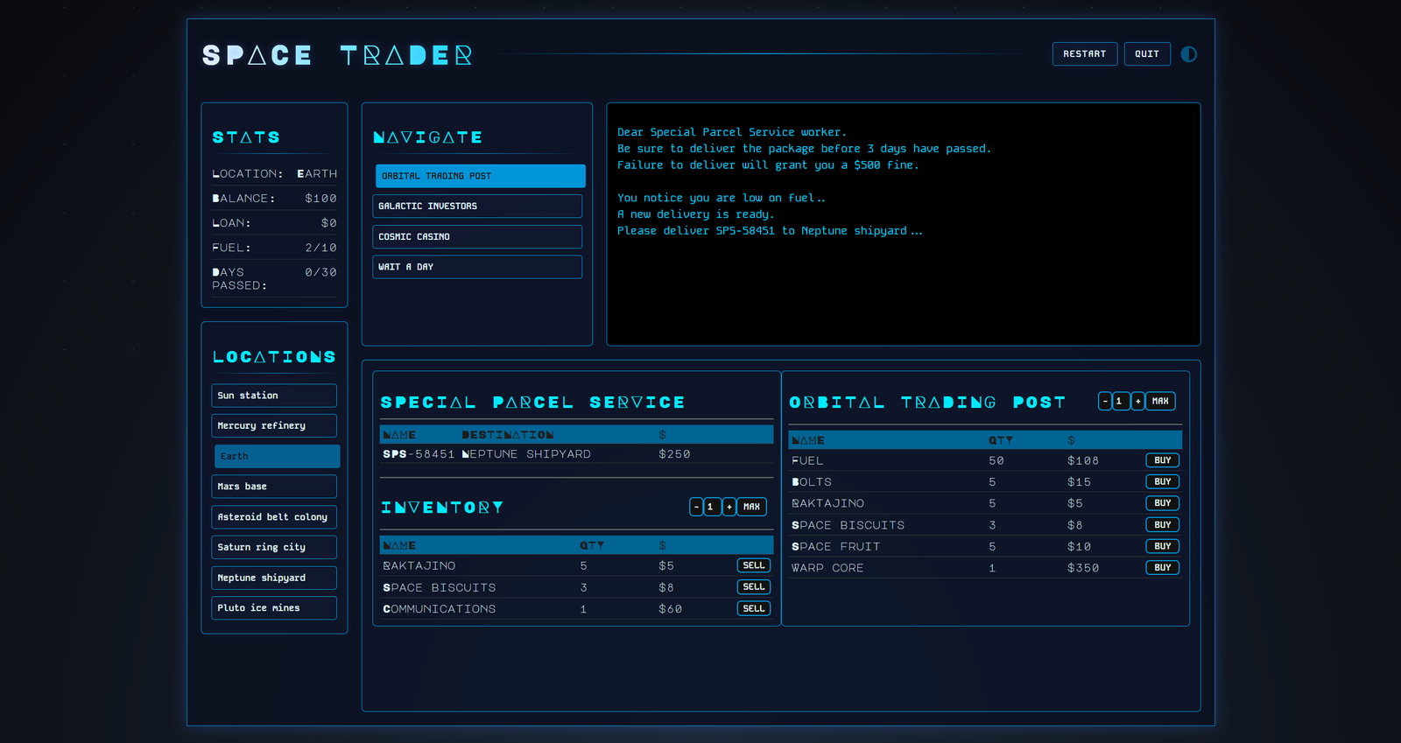1401x743 pixels.
Task: Toggle the dark/light theme icon
Action: (1188, 54)
